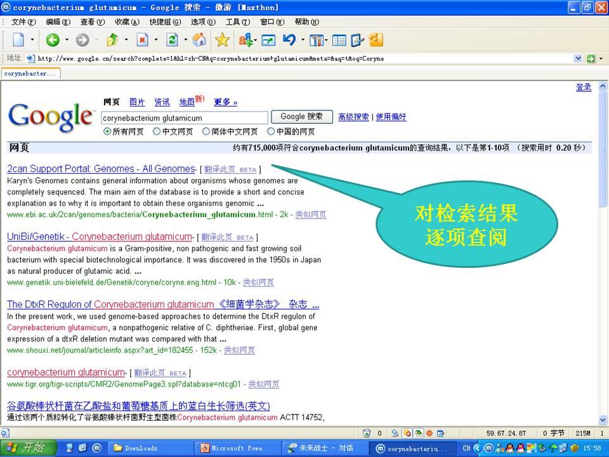Click the sidebar panel layout icon
Screen dimensions: 609x457
coord(339,41)
